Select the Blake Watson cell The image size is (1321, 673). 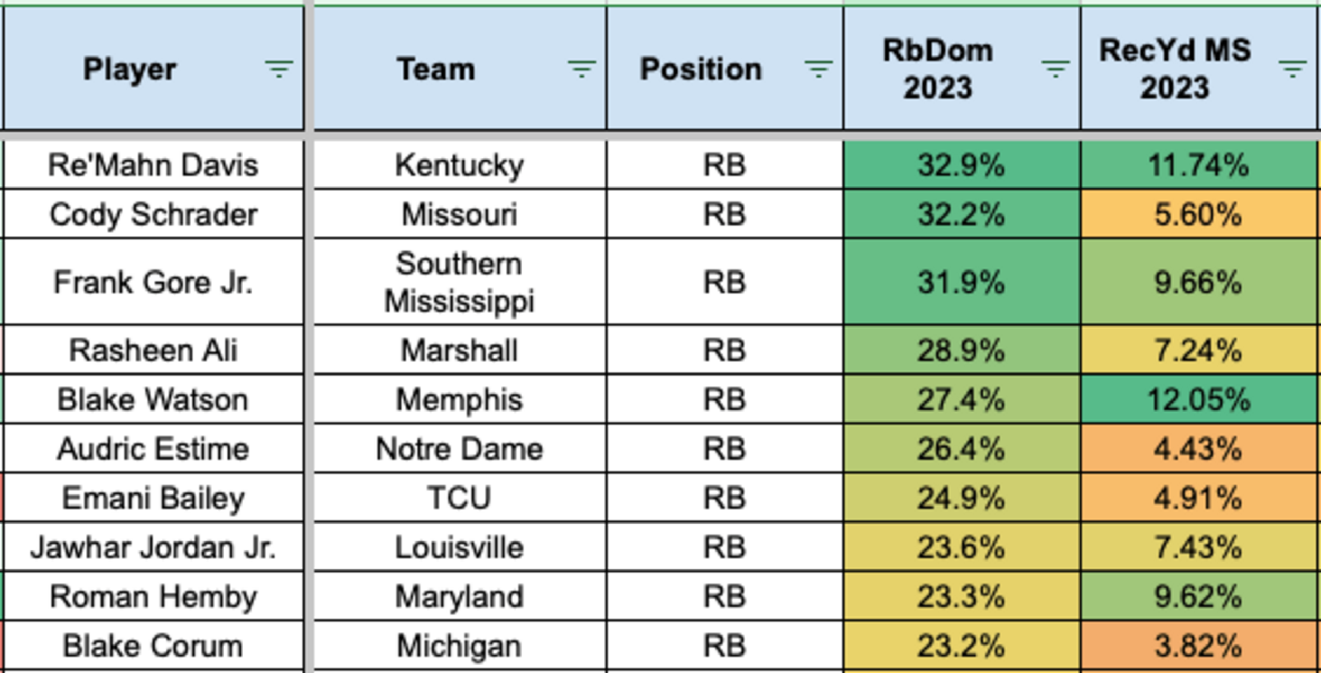(x=153, y=399)
